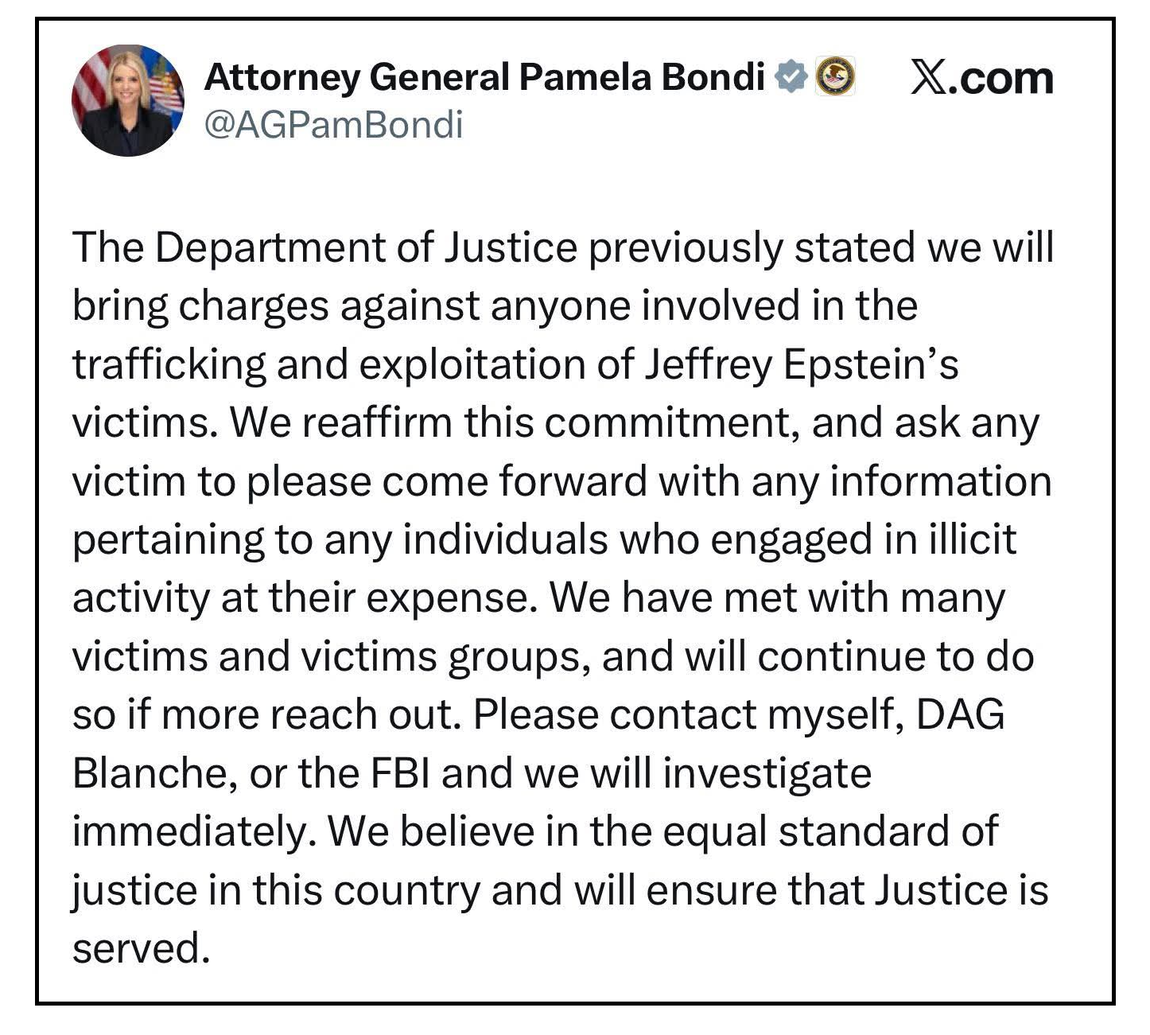Click the word "trafficking" in the post
The height and width of the screenshot is (1035, 1150).
coord(169,364)
